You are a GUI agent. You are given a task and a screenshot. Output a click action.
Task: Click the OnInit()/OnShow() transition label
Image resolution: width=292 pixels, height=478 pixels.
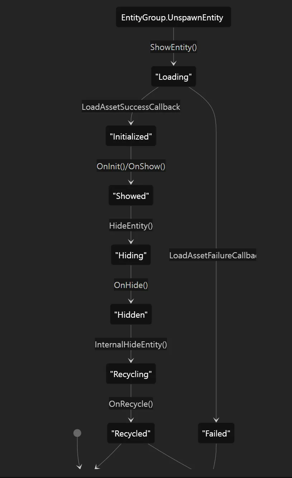[x=131, y=166]
